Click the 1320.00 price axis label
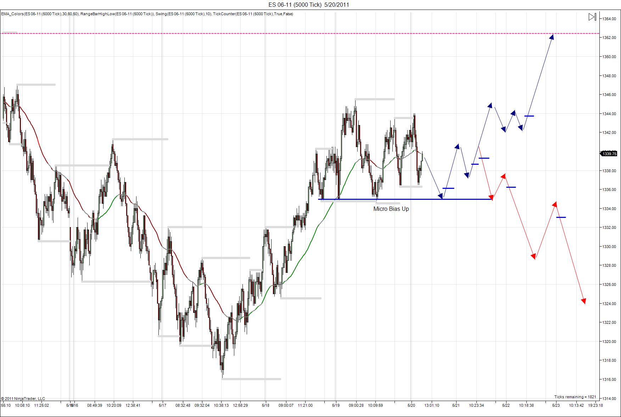Image resolution: width=621 pixels, height=417 pixels. [x=609, y=342]
